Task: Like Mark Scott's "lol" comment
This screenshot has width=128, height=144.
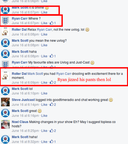Action: 44,93
